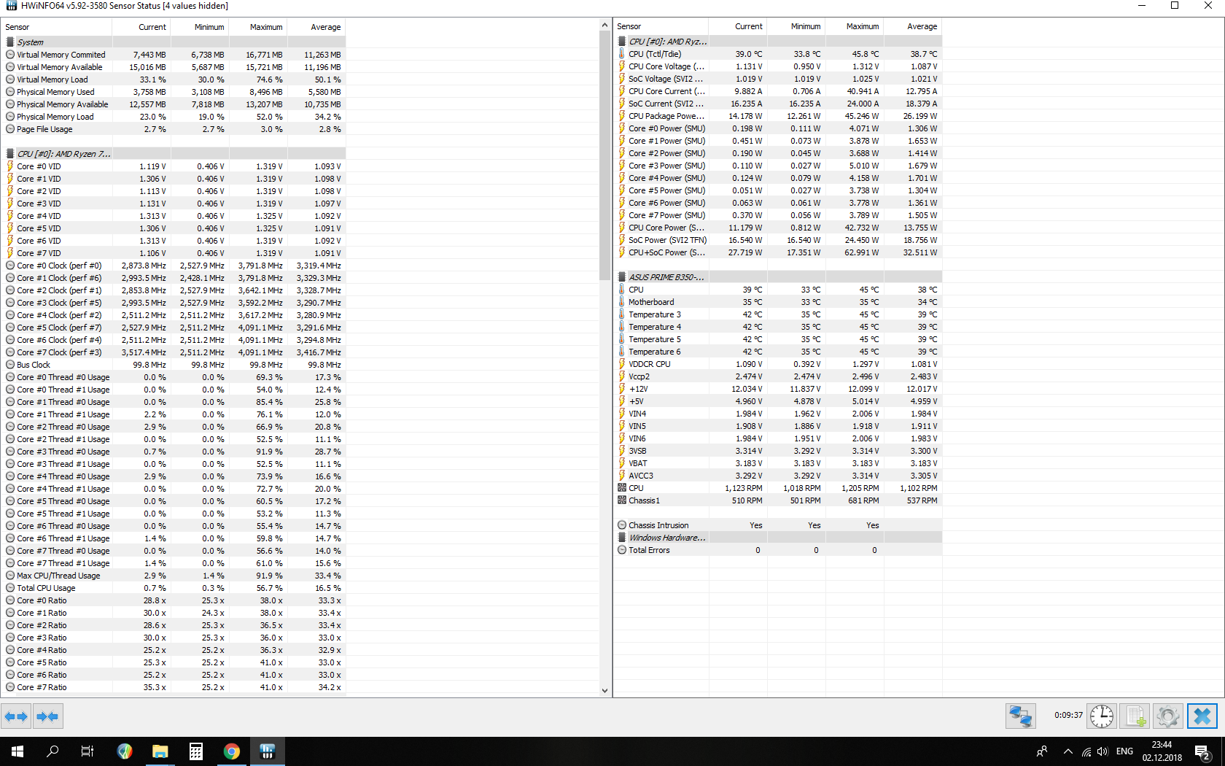This screenshot has height=766, width=1225.
Task: Select the Total Errors row
Action: tap(778, 550)
